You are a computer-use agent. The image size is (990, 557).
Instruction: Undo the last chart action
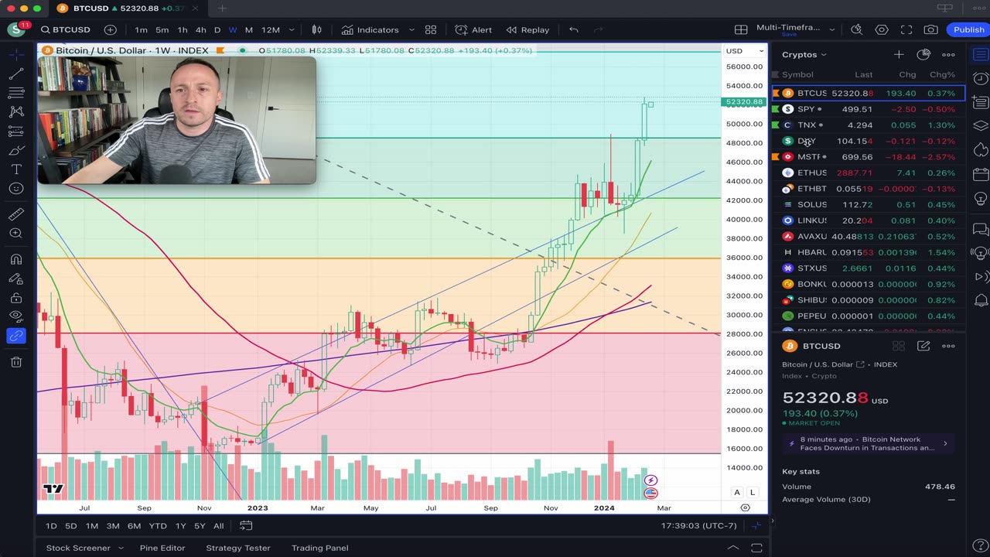(x=573, y=29)
